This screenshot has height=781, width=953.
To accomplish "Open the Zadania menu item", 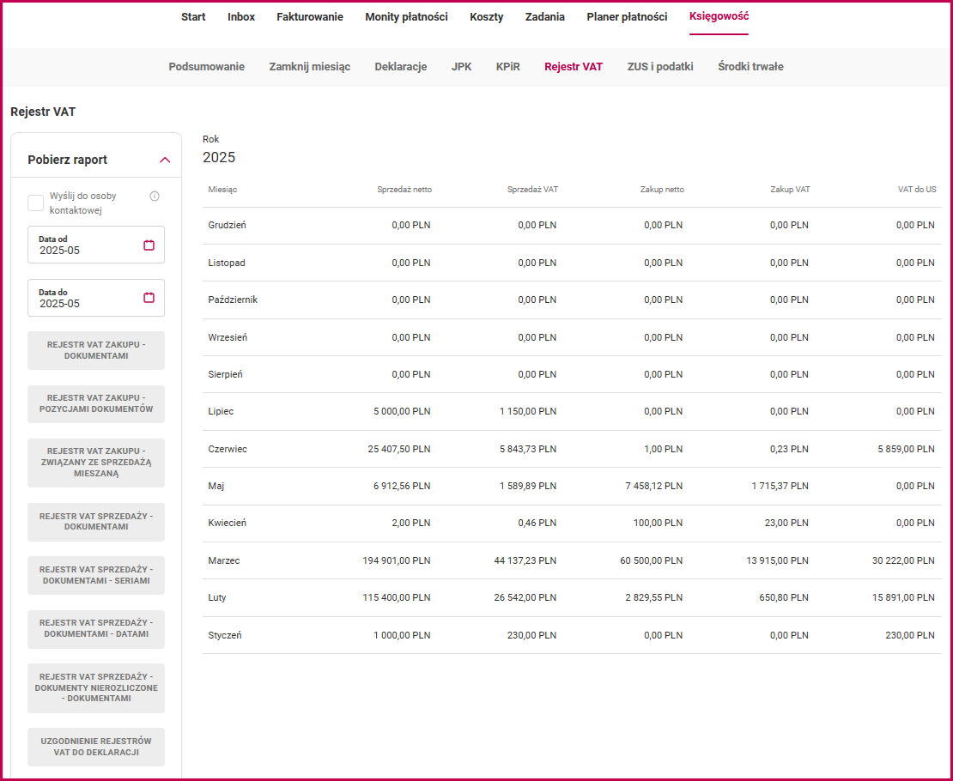I will point(544,17).
